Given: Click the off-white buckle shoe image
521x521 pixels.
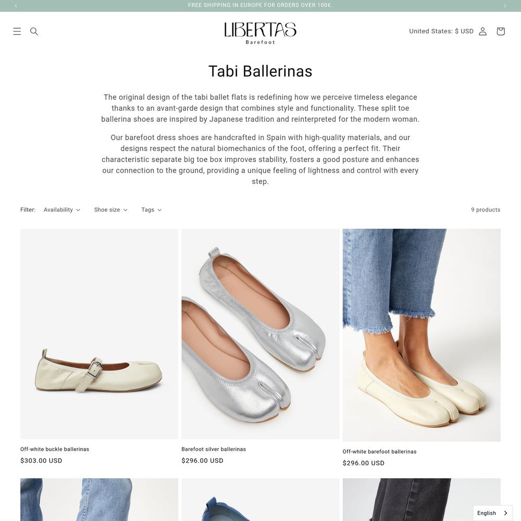Looking at the screenshot, I should [x=99, y=333].
